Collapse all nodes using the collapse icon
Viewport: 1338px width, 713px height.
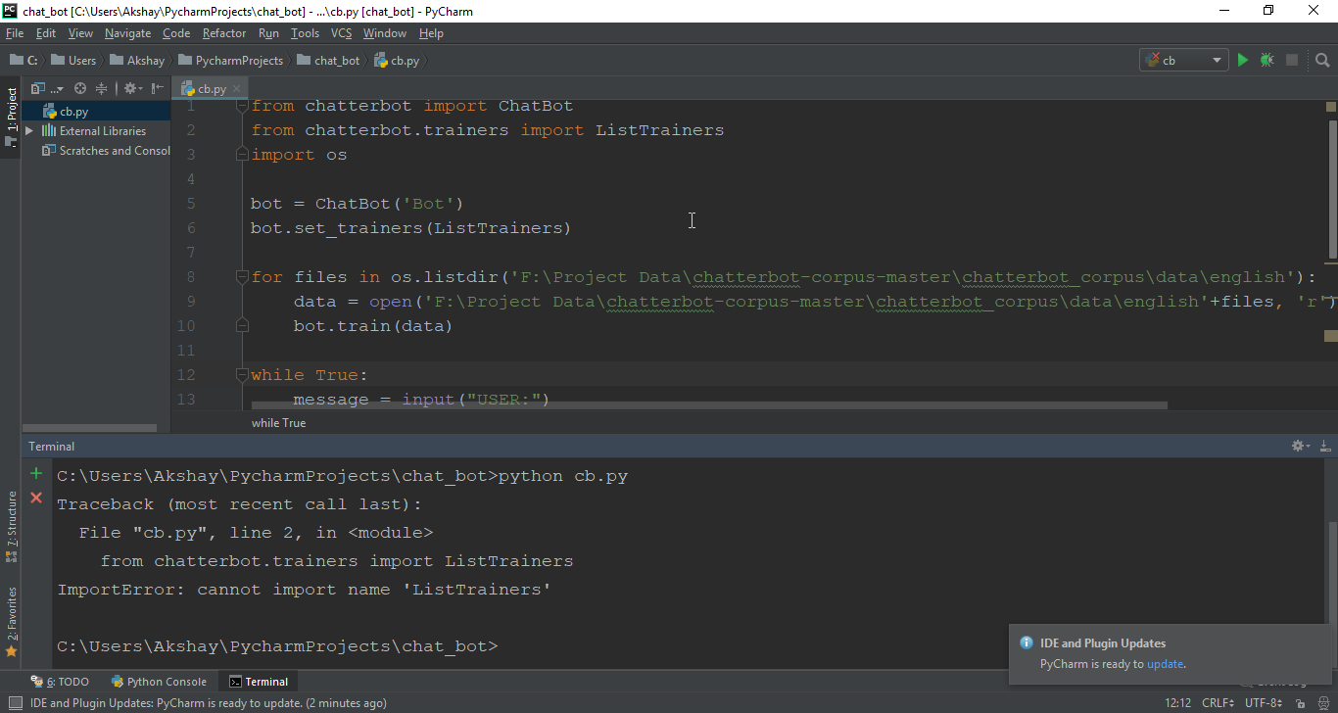(x=100, y=88)
